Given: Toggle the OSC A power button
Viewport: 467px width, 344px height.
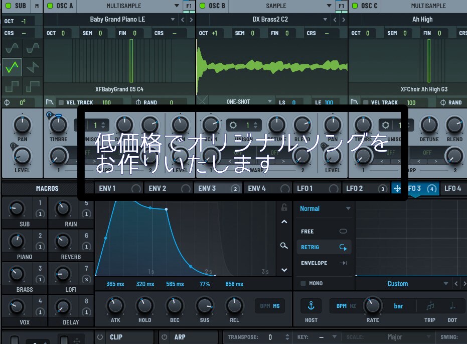Looking at the screenshot, I should (50, 6).
